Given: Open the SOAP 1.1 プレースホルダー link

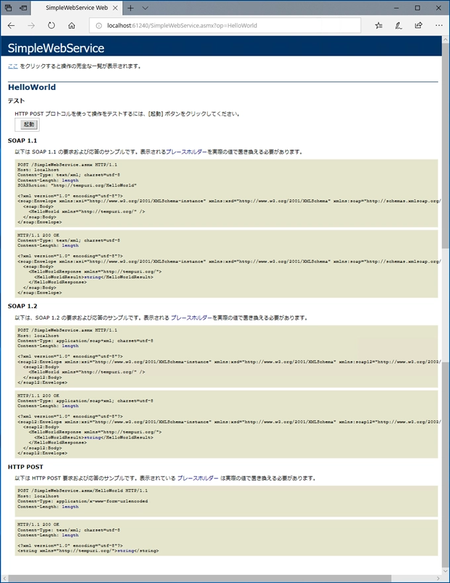Looking at the screenshot, I should [x=187, y=152].
